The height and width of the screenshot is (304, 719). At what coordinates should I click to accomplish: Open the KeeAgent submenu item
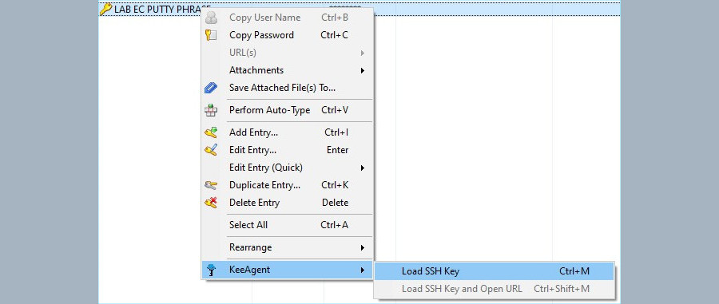pos(287,270)
